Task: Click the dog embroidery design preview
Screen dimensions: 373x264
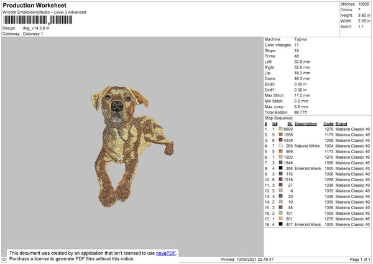Action: pyautogui.click(x=132, y=146)
